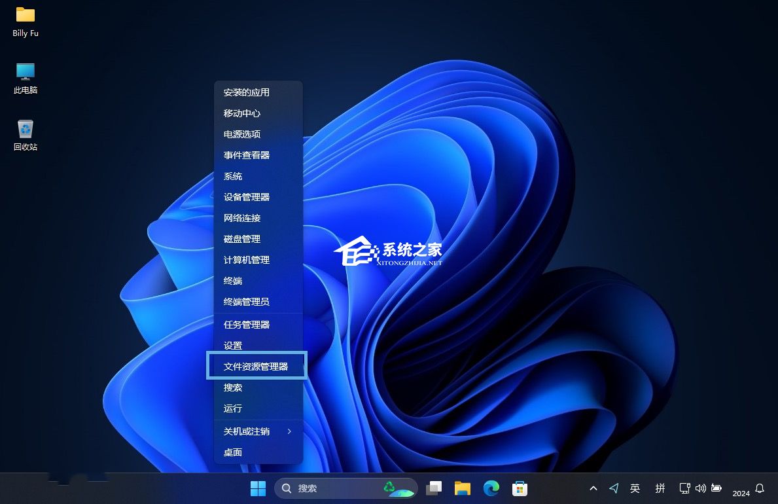Launch 终端管理员 from the menu
Screen dimensions: 778x504
(258, 301)
